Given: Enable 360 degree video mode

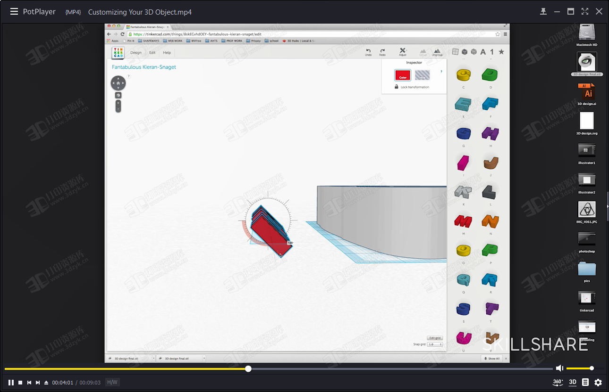Looking at the screenshot, I should [558, 382].
